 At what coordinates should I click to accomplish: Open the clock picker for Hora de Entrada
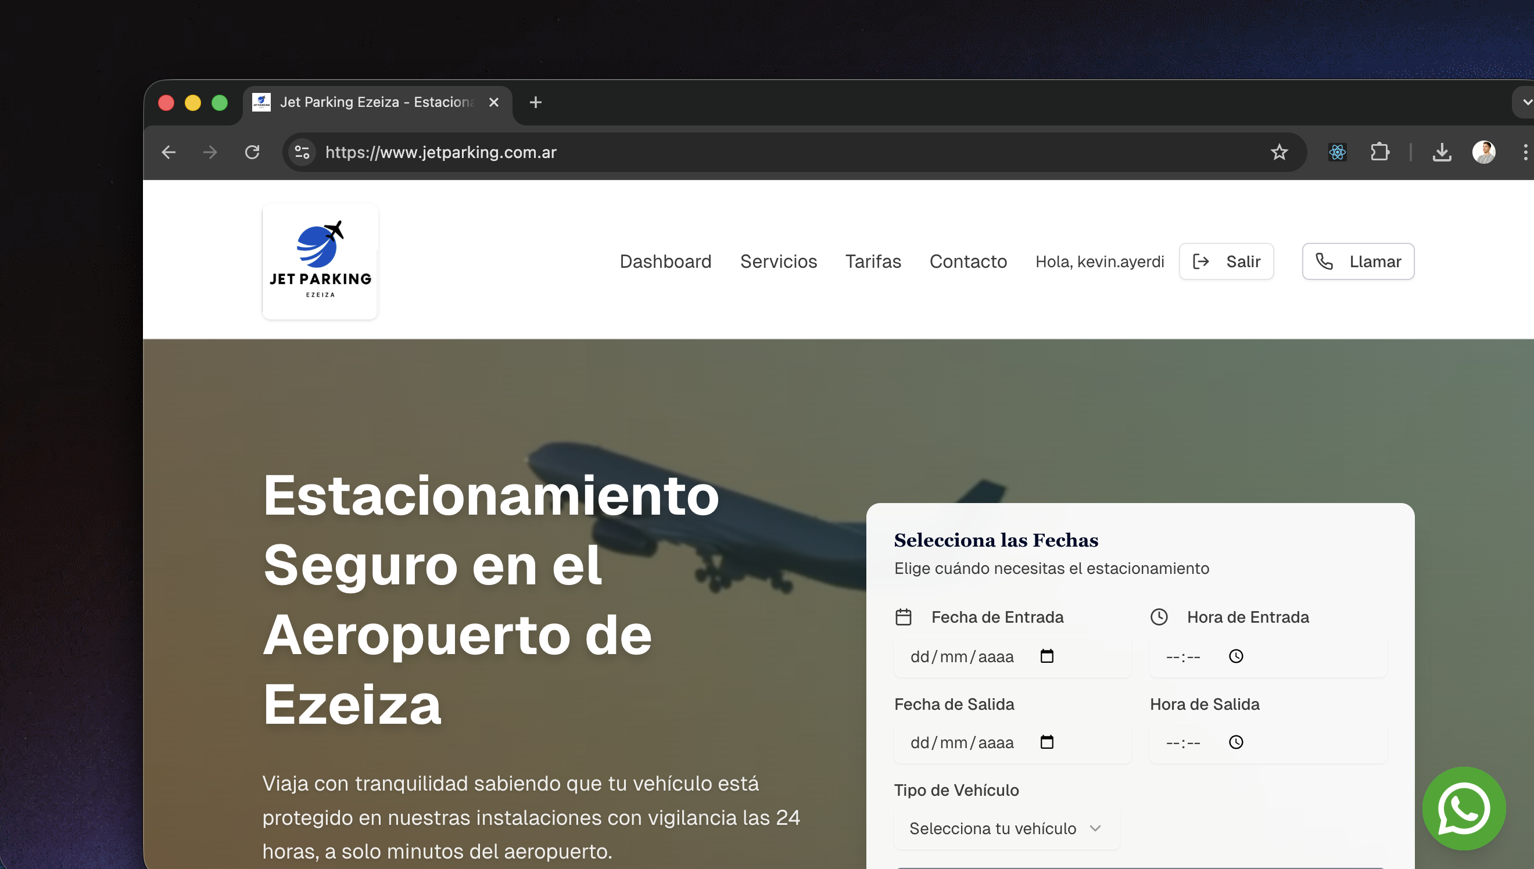click(x=1236, y=656)
